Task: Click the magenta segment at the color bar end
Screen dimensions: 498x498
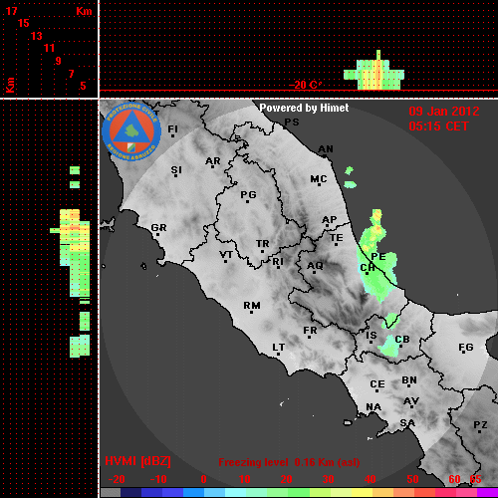Action: click(x=487, y=493)
